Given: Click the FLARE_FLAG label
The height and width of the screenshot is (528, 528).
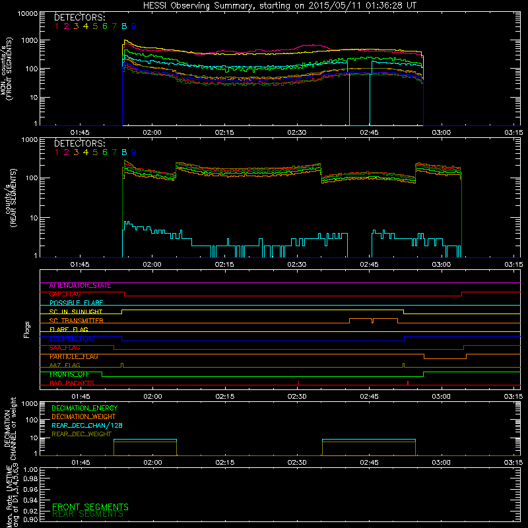Looking at the screenshot, I should pyautogui.click(x=69, y=329).
